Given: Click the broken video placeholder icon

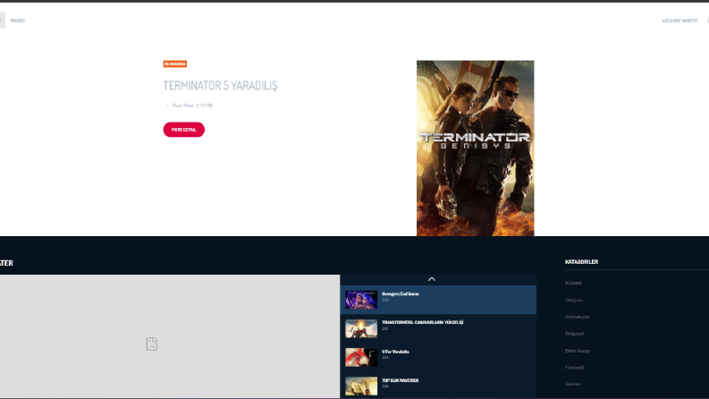Looking at the screenshot, I should pyautogui.click(x=152, y=344).
